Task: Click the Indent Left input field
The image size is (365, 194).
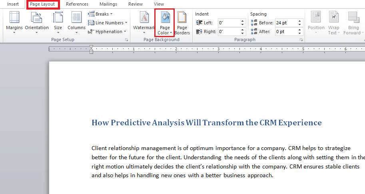Action: click(x=229, y=23)
